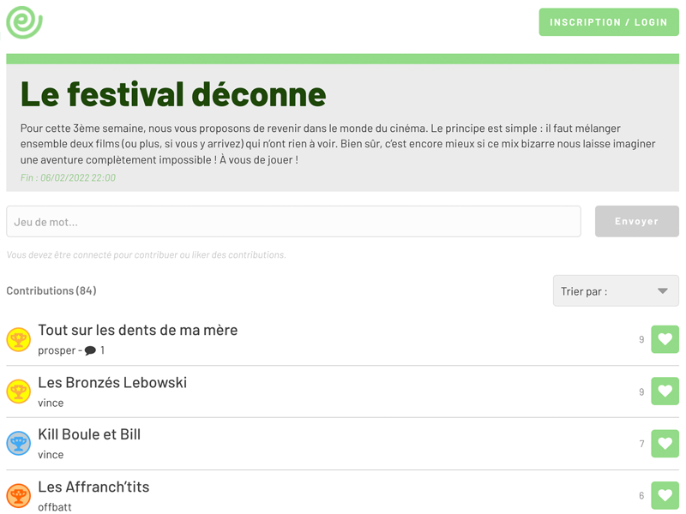Open offbatt's author profile link
The image size is (686, 514).
(x=55, y=507)
